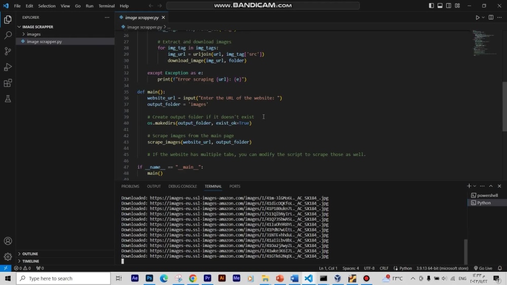Toggle Primary Side Bar layout button

(431, 6)
